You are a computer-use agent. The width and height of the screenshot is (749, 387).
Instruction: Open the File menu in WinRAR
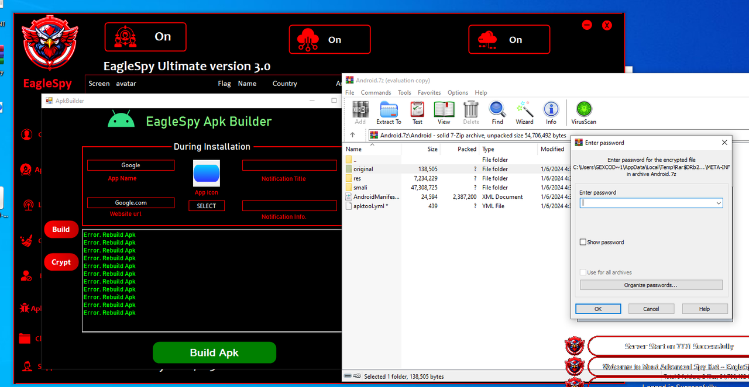click(350, 92)
